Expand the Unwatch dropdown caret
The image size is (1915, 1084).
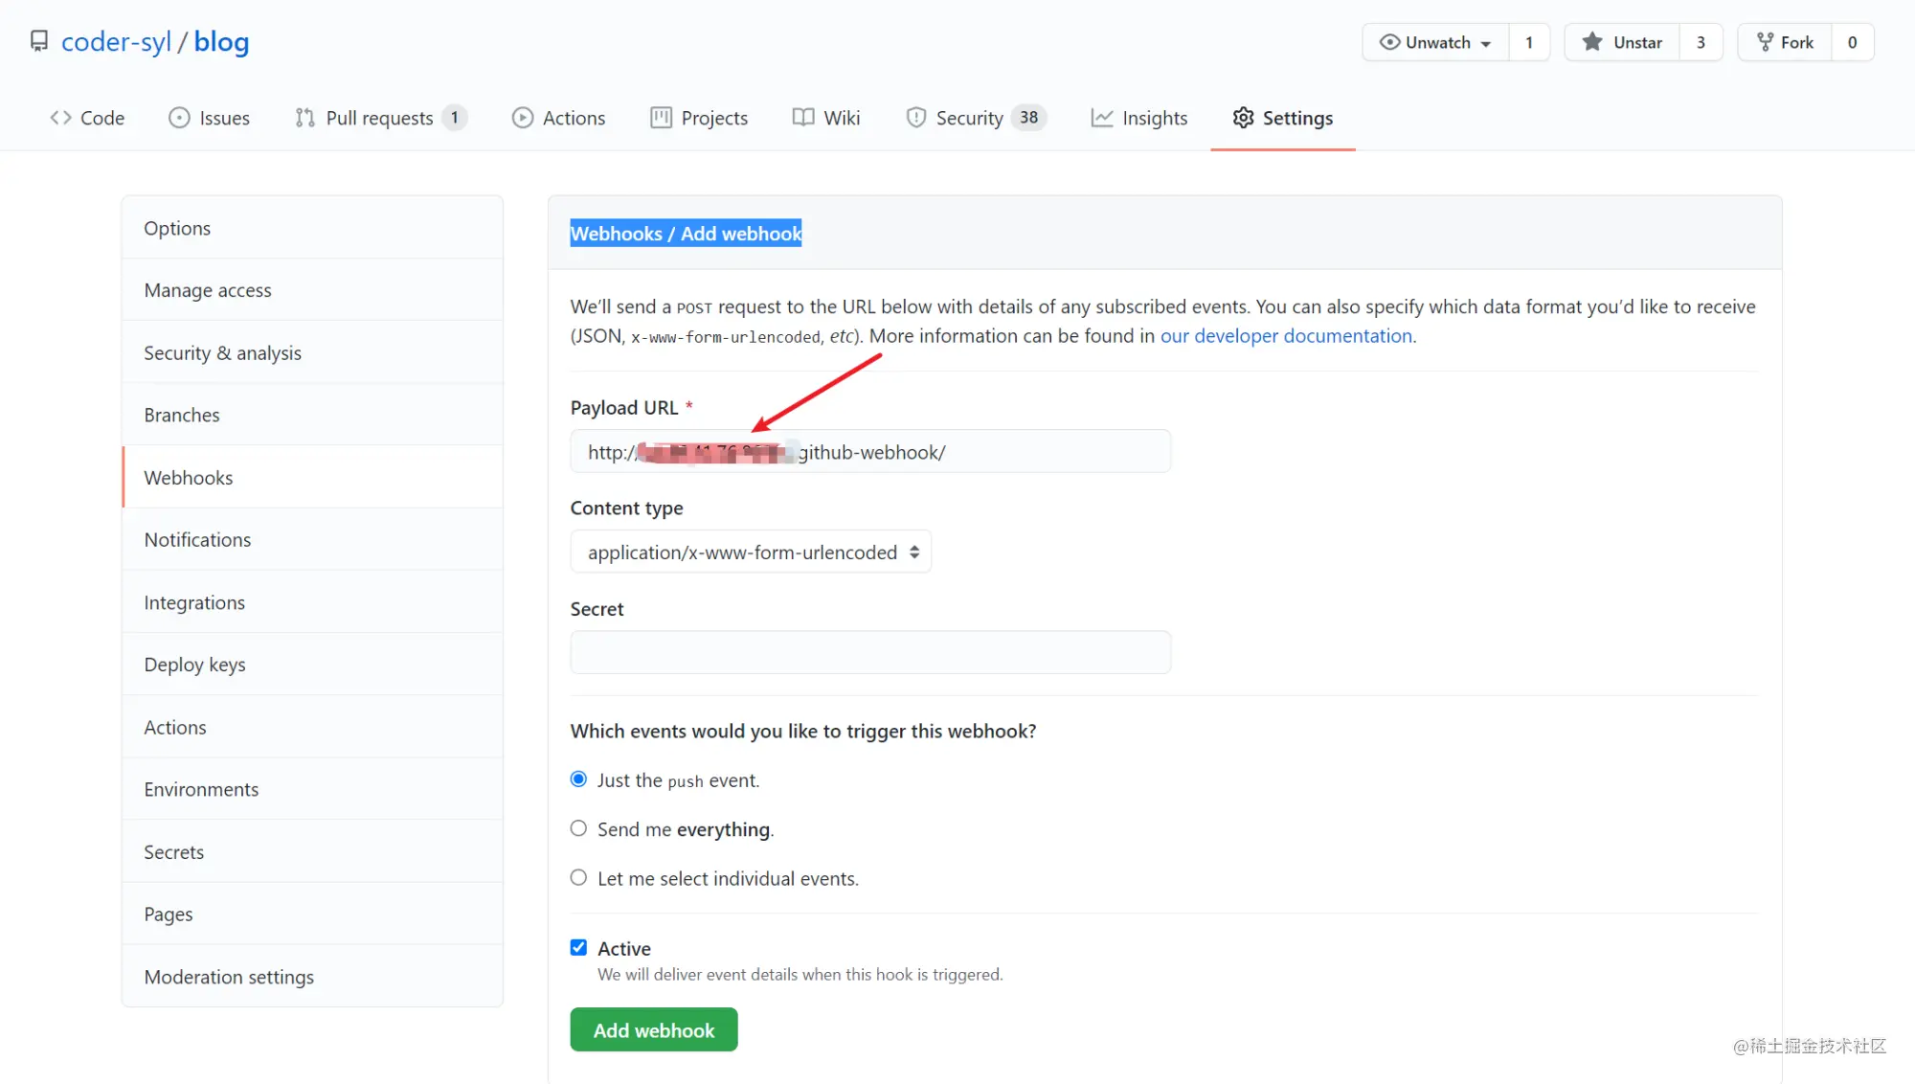pos(1486,44)
